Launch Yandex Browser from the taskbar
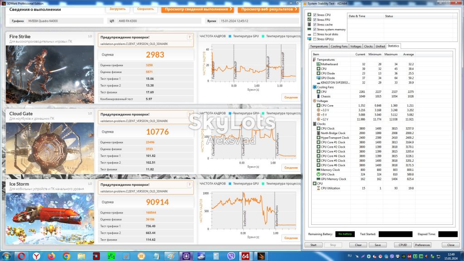This screenshot has height=261, width=464. (36, 256)
